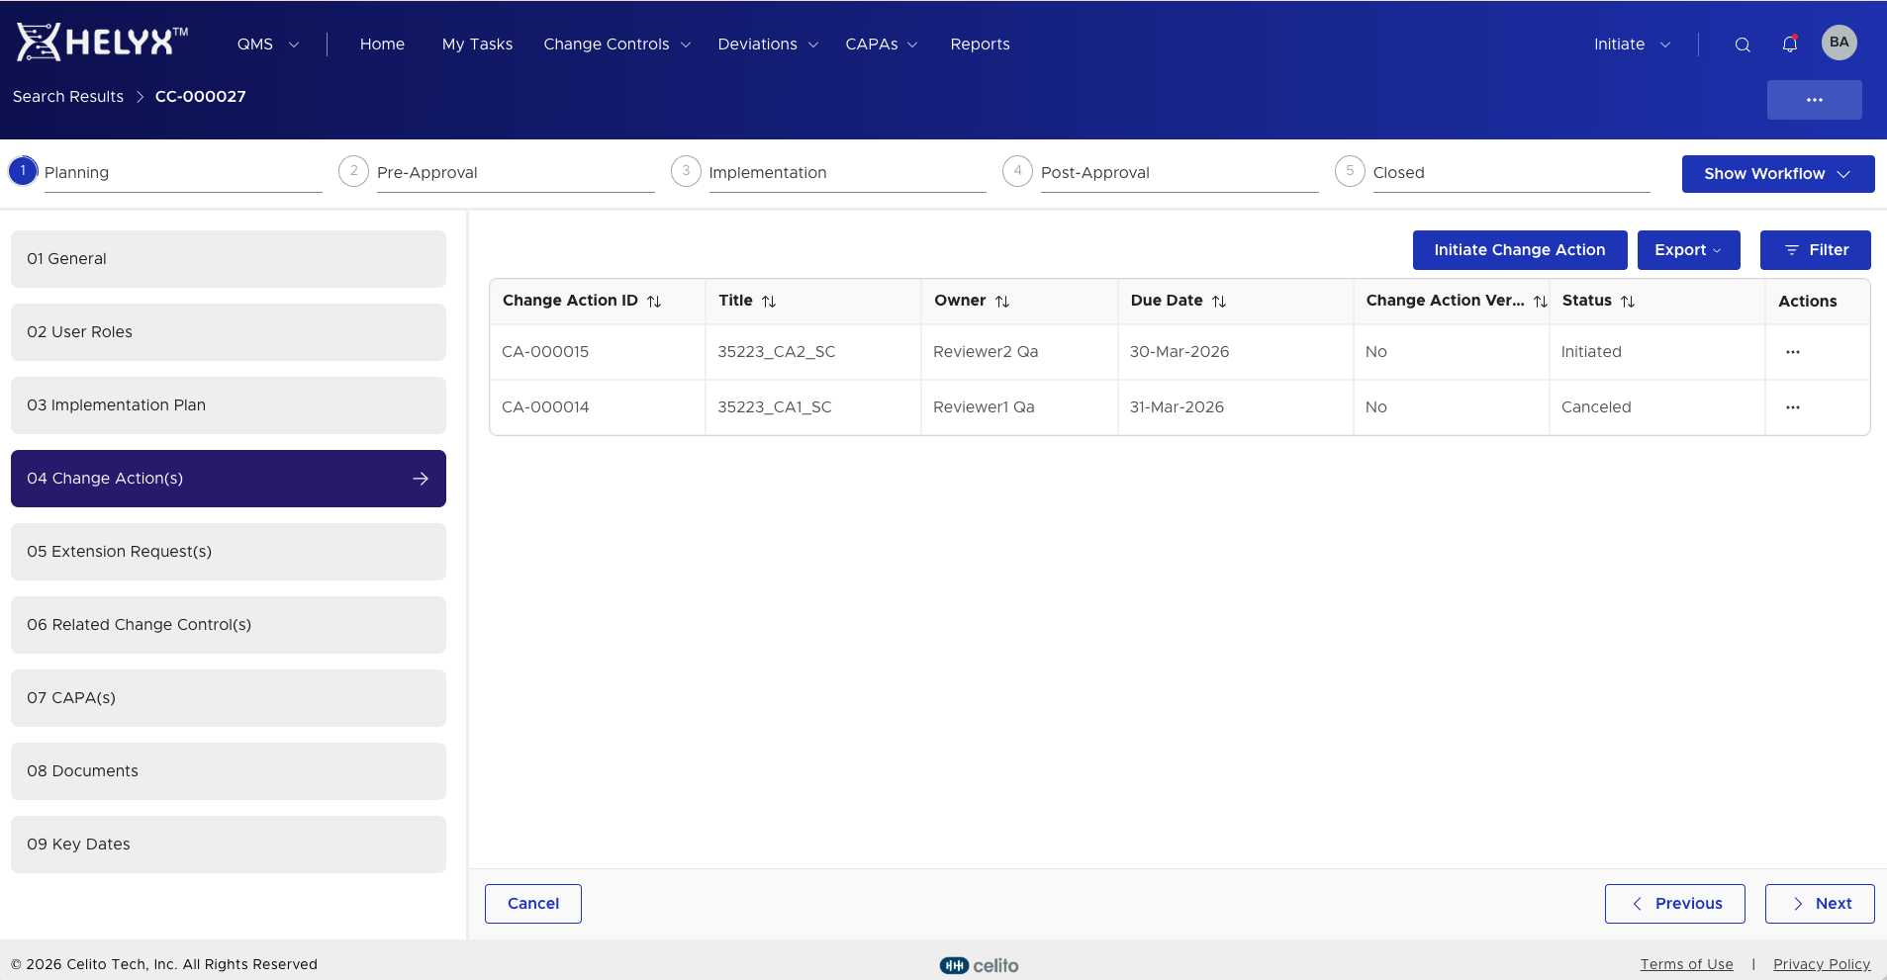Click owner Reviewer2 Qa

click(986, 352)
